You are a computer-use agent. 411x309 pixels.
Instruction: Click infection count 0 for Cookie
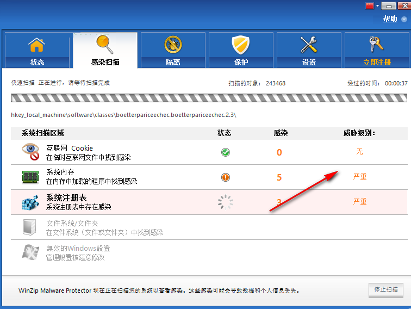[x=279, y=152]
